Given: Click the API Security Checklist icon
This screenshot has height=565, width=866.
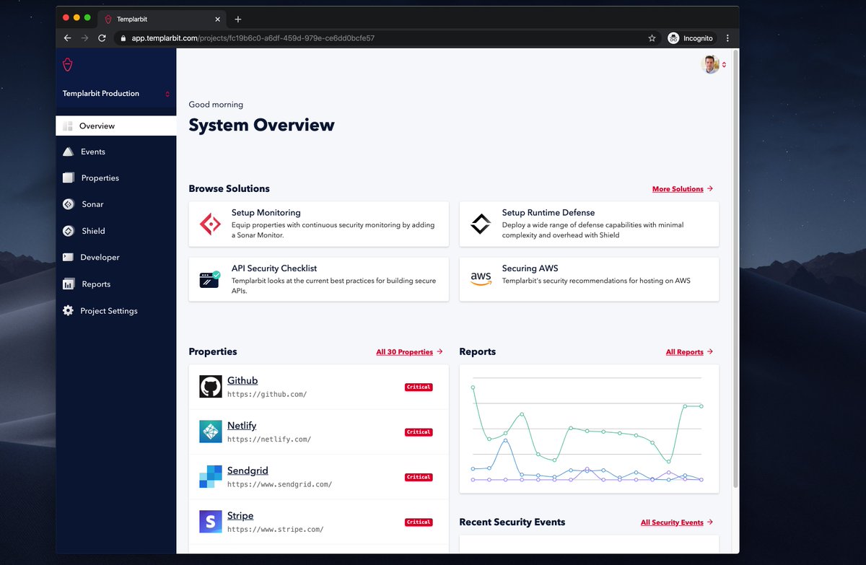Looking at the screenshot, I should click(x=210, y=279).
